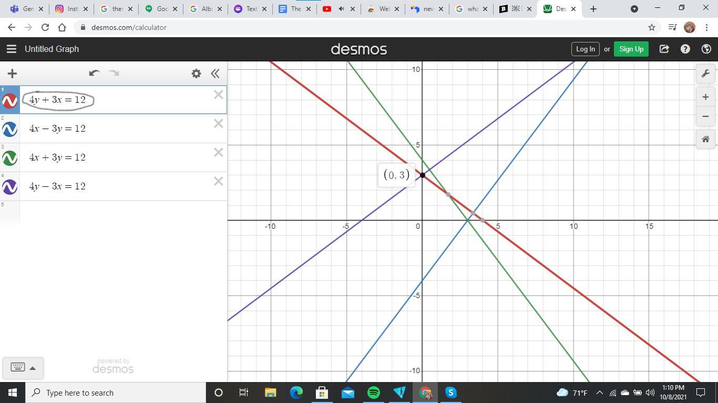The width and height of the screenshot is (718, 403).
Task: Show the on-screen keypad
Action: tap(18, 367)
